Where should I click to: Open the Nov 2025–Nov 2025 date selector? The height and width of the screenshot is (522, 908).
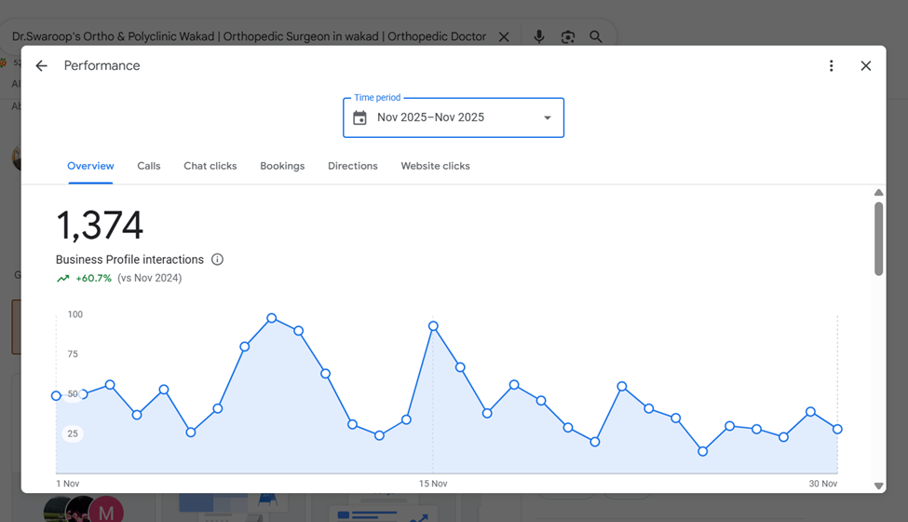pos(454,117)
